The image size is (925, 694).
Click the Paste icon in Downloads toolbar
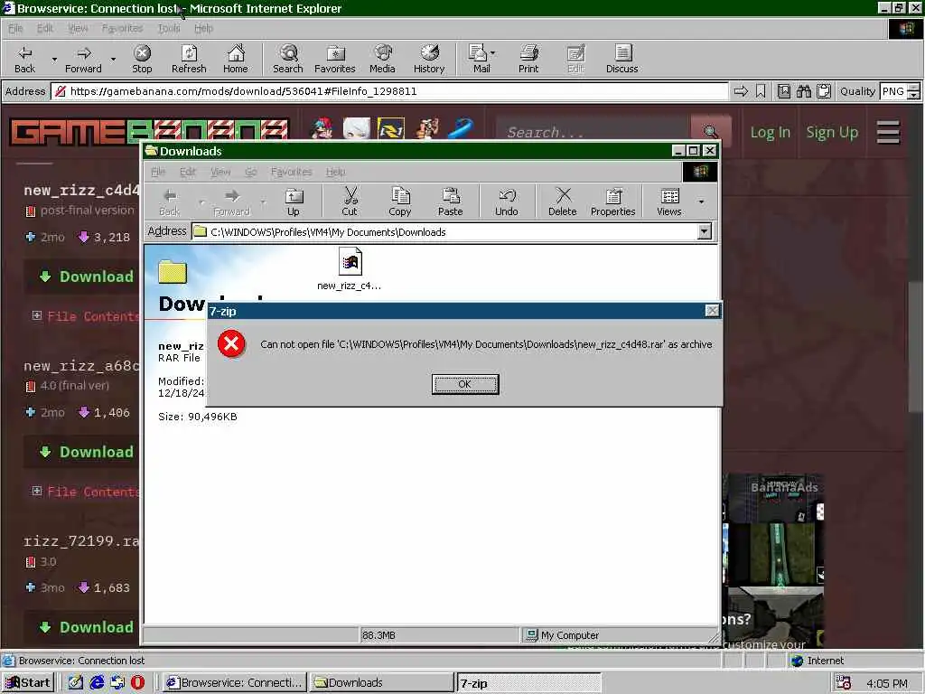coord(450,202)
